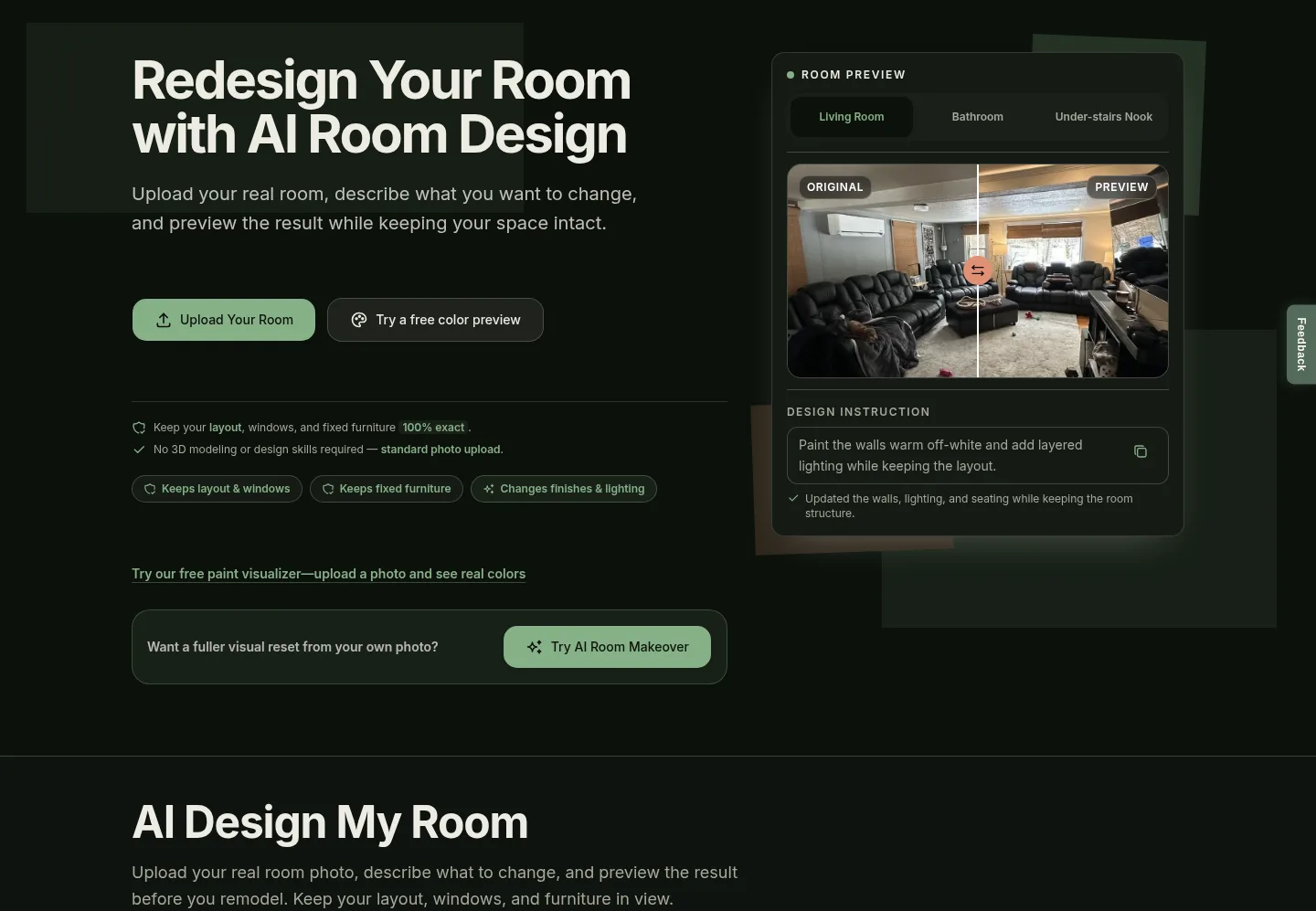This screenshot has height=911, width=1316.
Task: Click the checkmark icon beside 'Updated the walls'
Action: [x=793, y=499]
